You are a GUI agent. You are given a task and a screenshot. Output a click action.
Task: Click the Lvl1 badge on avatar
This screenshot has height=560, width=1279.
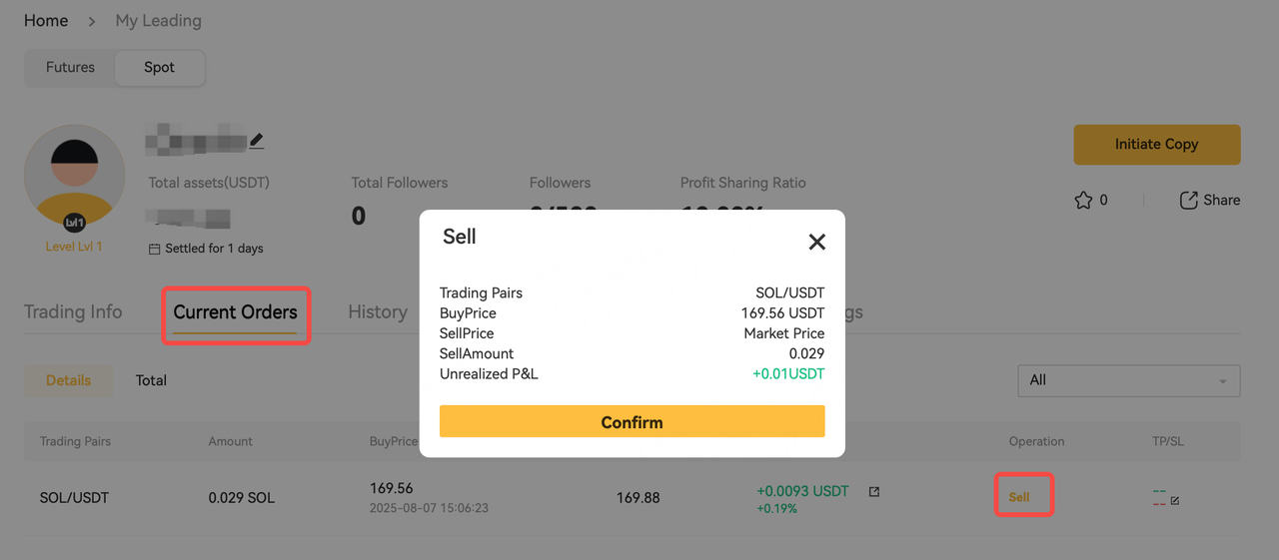click(x=75, y=223)
